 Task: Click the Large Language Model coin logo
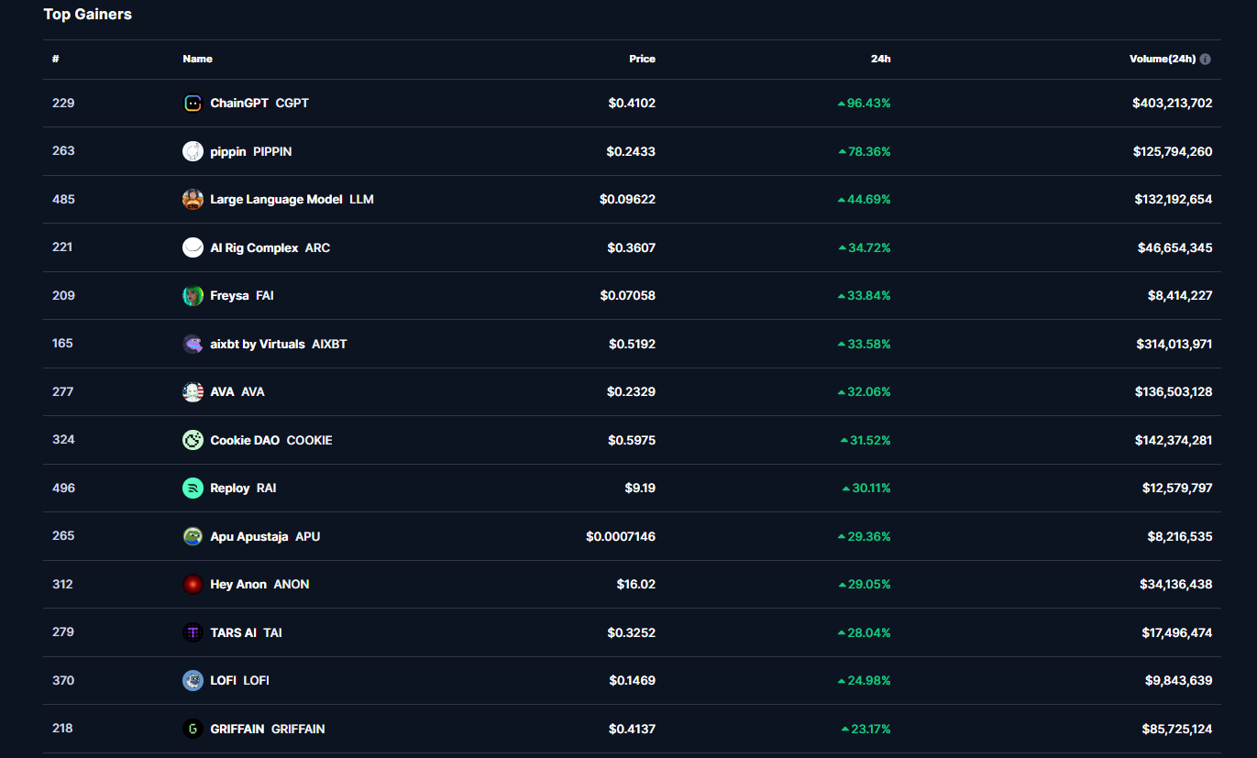point(193,200)
